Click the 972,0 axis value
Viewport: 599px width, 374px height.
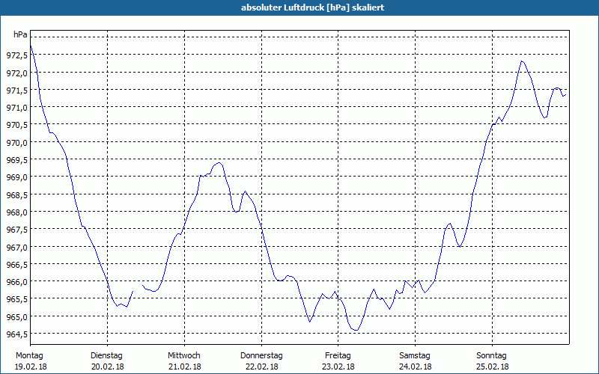tap(17, 73)
